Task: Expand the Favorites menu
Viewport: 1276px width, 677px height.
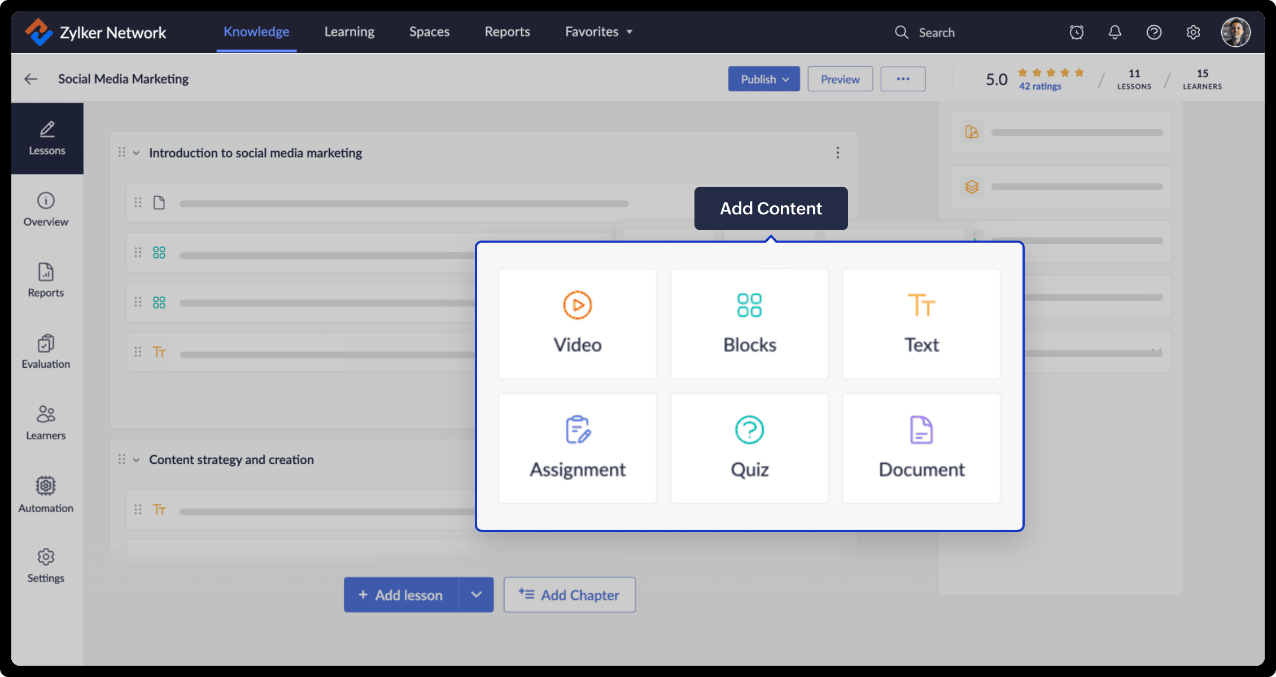Action: (598, 32)
